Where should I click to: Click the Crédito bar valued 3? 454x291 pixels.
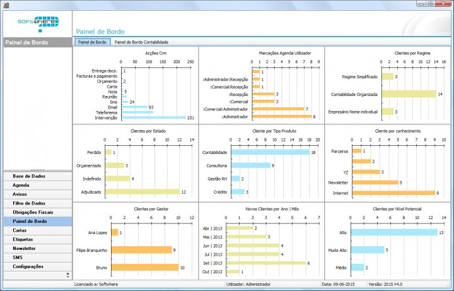point(238,192)
